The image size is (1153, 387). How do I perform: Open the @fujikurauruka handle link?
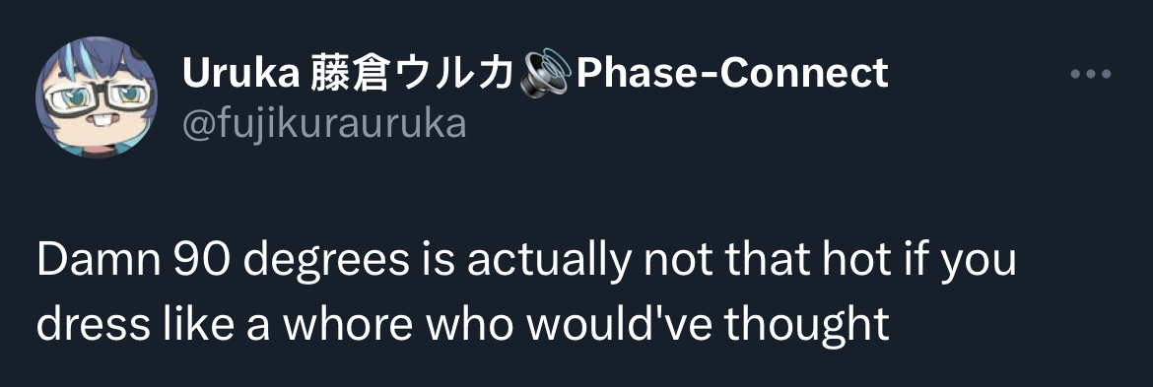[323, 124]
